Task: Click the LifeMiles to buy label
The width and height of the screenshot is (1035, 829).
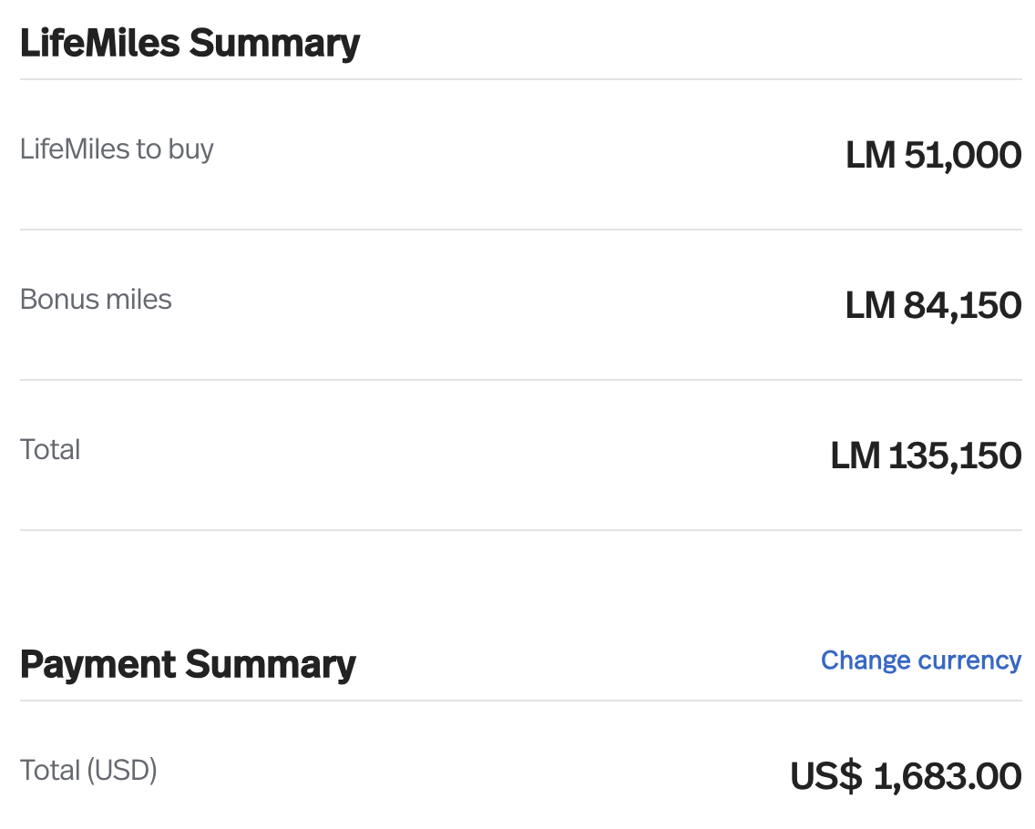Action: click(117, 149)
